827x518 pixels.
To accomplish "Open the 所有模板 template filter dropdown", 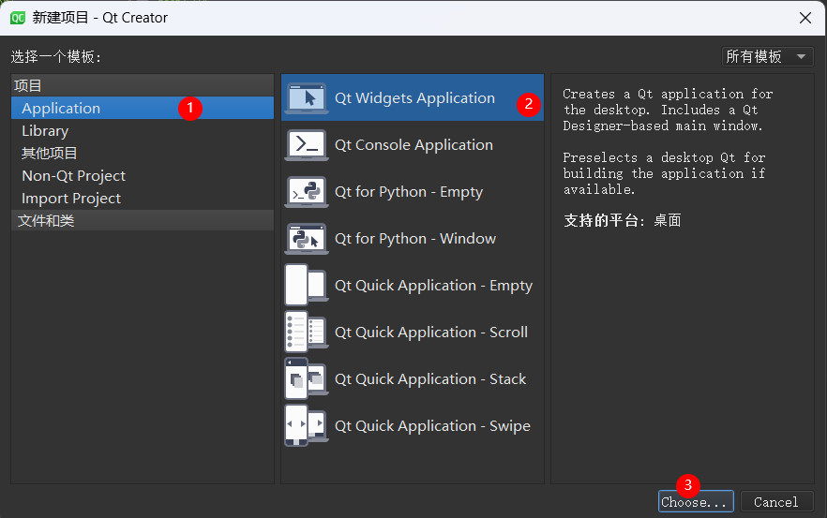I will click(x=767, y=57).
